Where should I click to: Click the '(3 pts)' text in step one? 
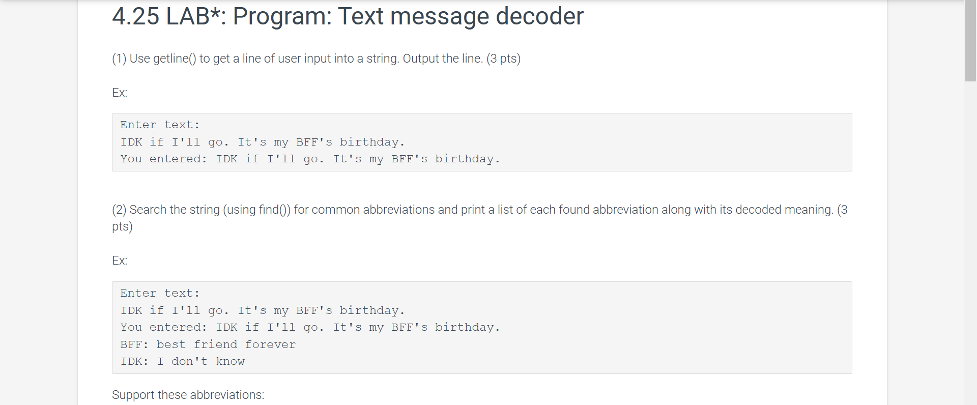tap(503, 59)
